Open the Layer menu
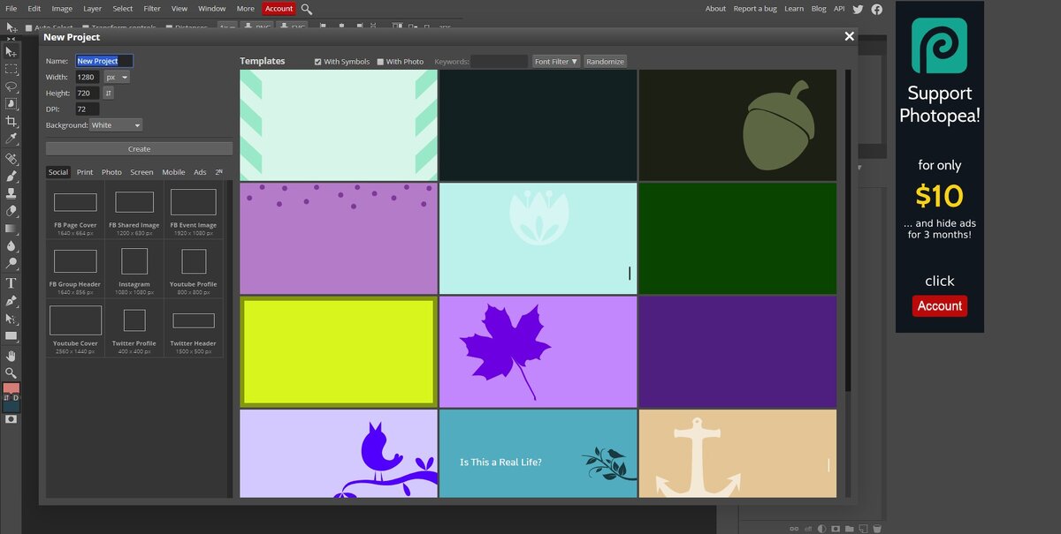The height and width of the screenshot is (534, 1061). pos(92,9)
